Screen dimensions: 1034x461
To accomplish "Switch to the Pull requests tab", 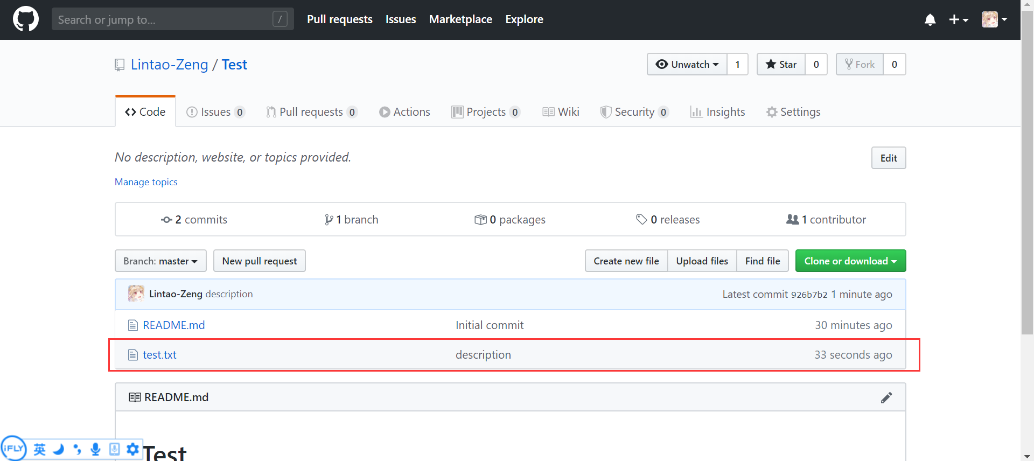I will coord(312,111).
